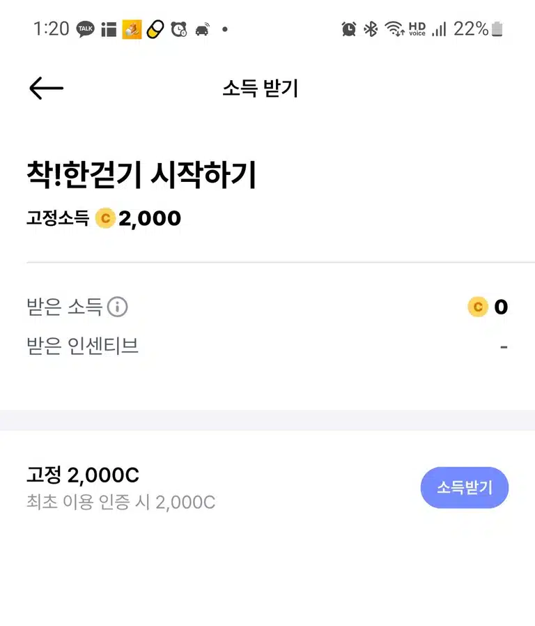Tap the coin icon next to 0

(x=478, y=307)
